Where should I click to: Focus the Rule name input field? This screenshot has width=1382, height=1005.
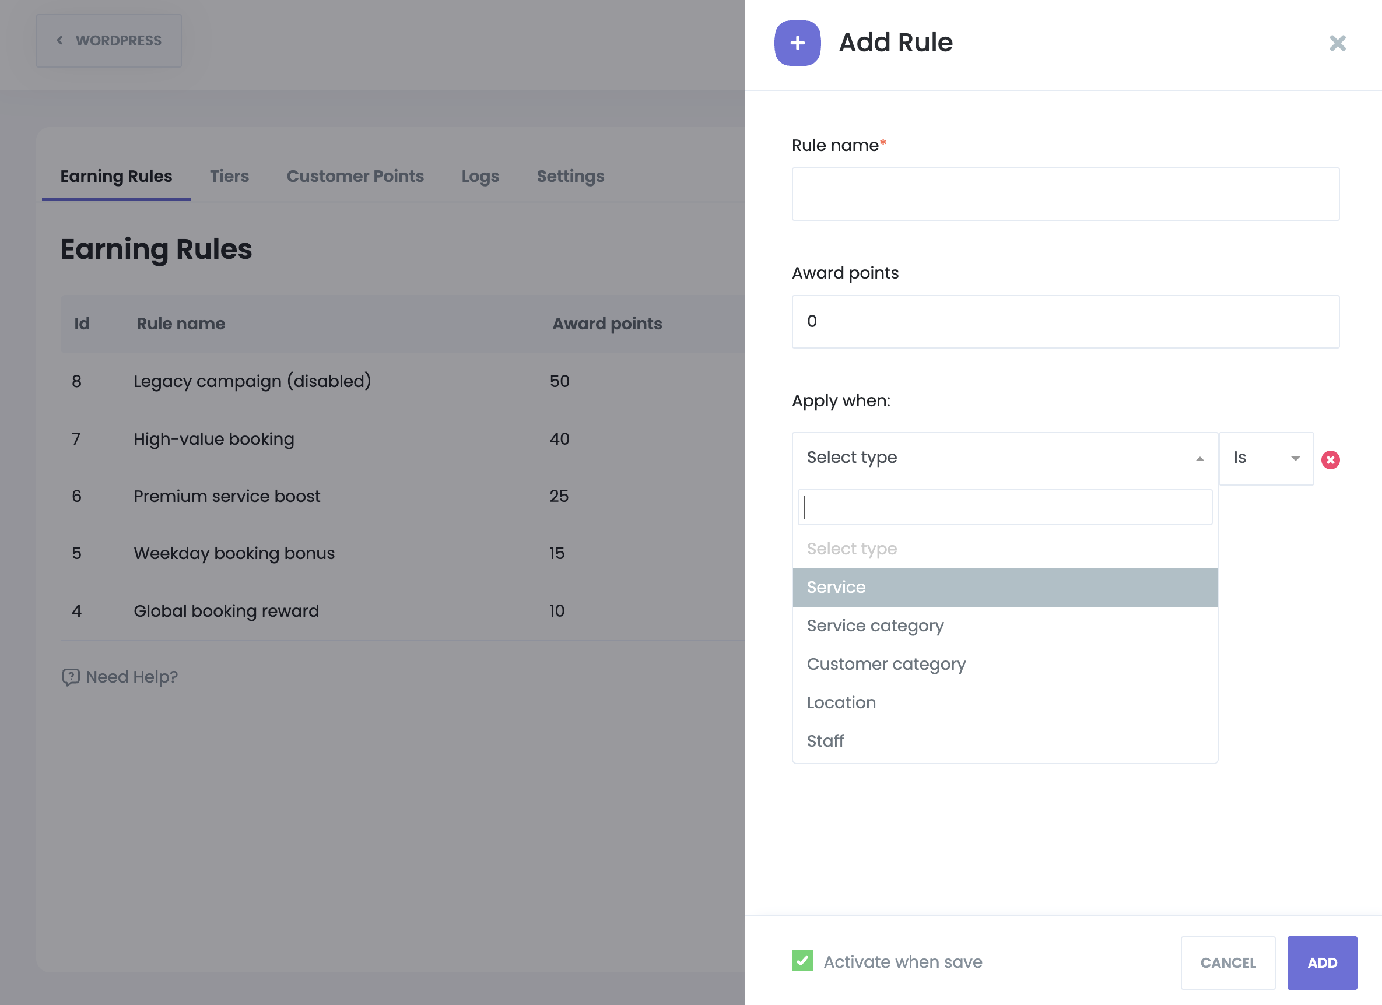(x=1065, y=194)
